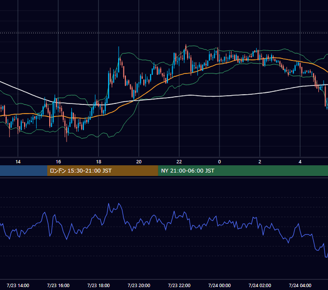Click the 7/23 22:00 date label

click(x=179, y=285)
